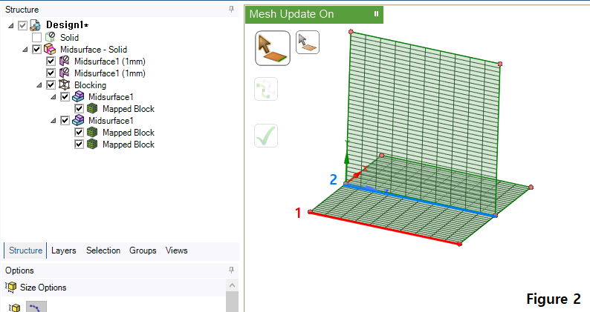Click the Solid body icon in tree
This screenshot has height=312, width=590.
click(x=51, y=37)
